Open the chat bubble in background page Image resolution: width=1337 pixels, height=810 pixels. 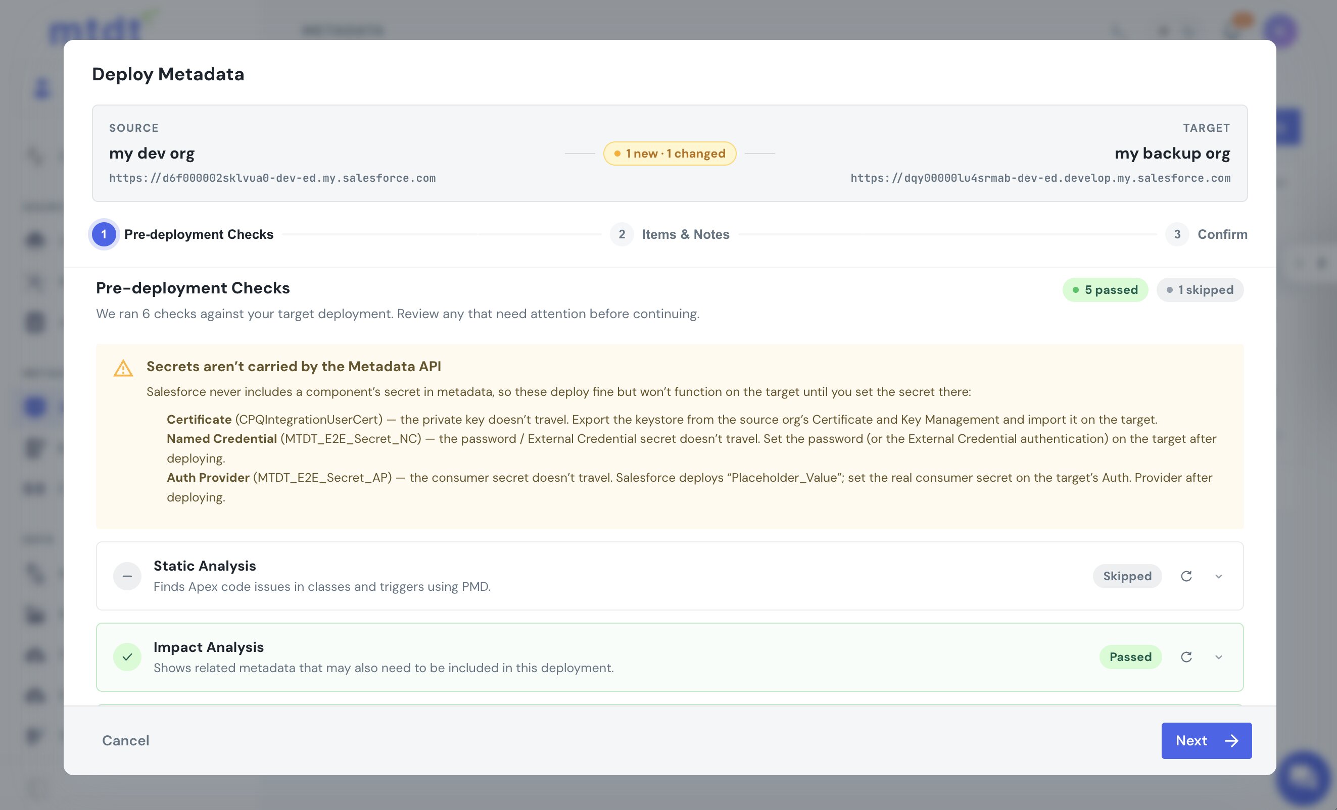pyautogui.click(x=1302, y=778)
